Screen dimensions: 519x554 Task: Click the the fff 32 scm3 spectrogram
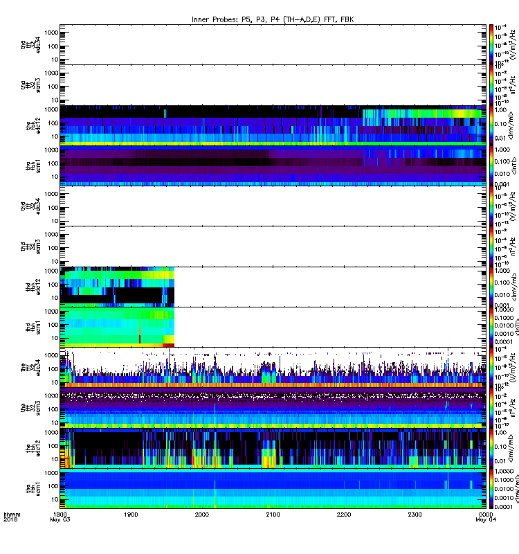(x=273, y=408)
